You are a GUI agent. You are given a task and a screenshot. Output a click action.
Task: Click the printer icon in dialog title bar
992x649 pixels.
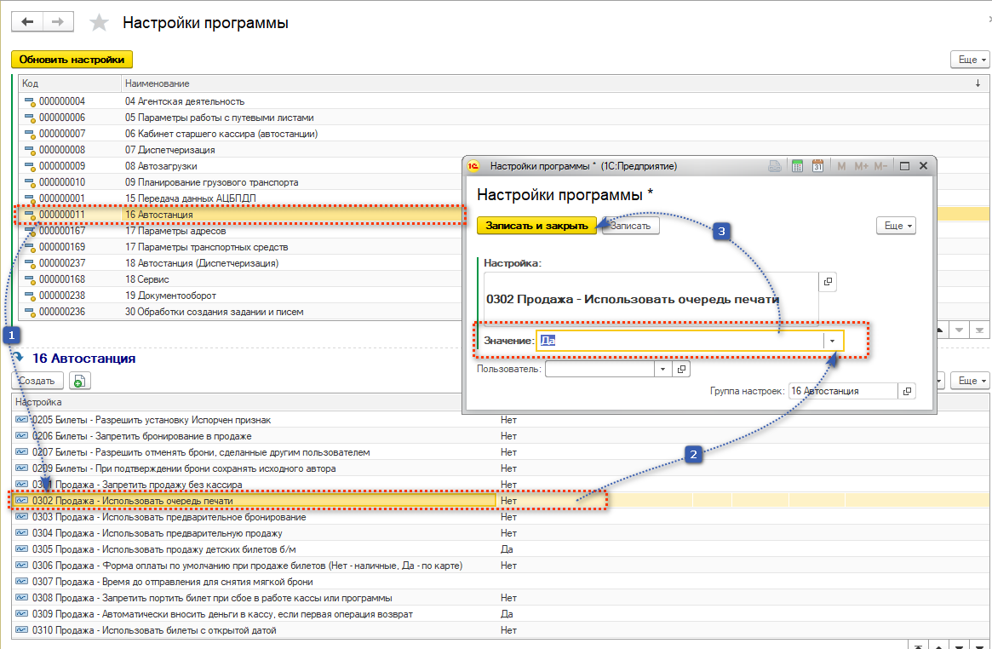(x=774, y=166)
